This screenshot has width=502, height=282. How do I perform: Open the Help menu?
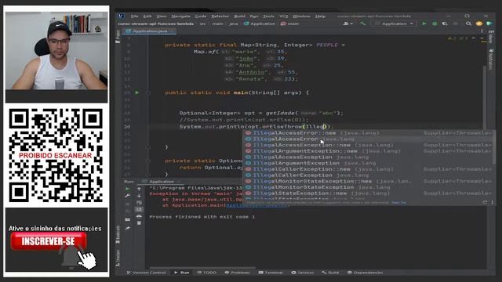[320, 16]
